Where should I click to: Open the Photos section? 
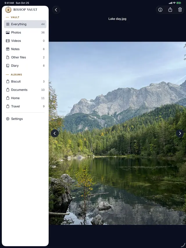tap(25, 33)
